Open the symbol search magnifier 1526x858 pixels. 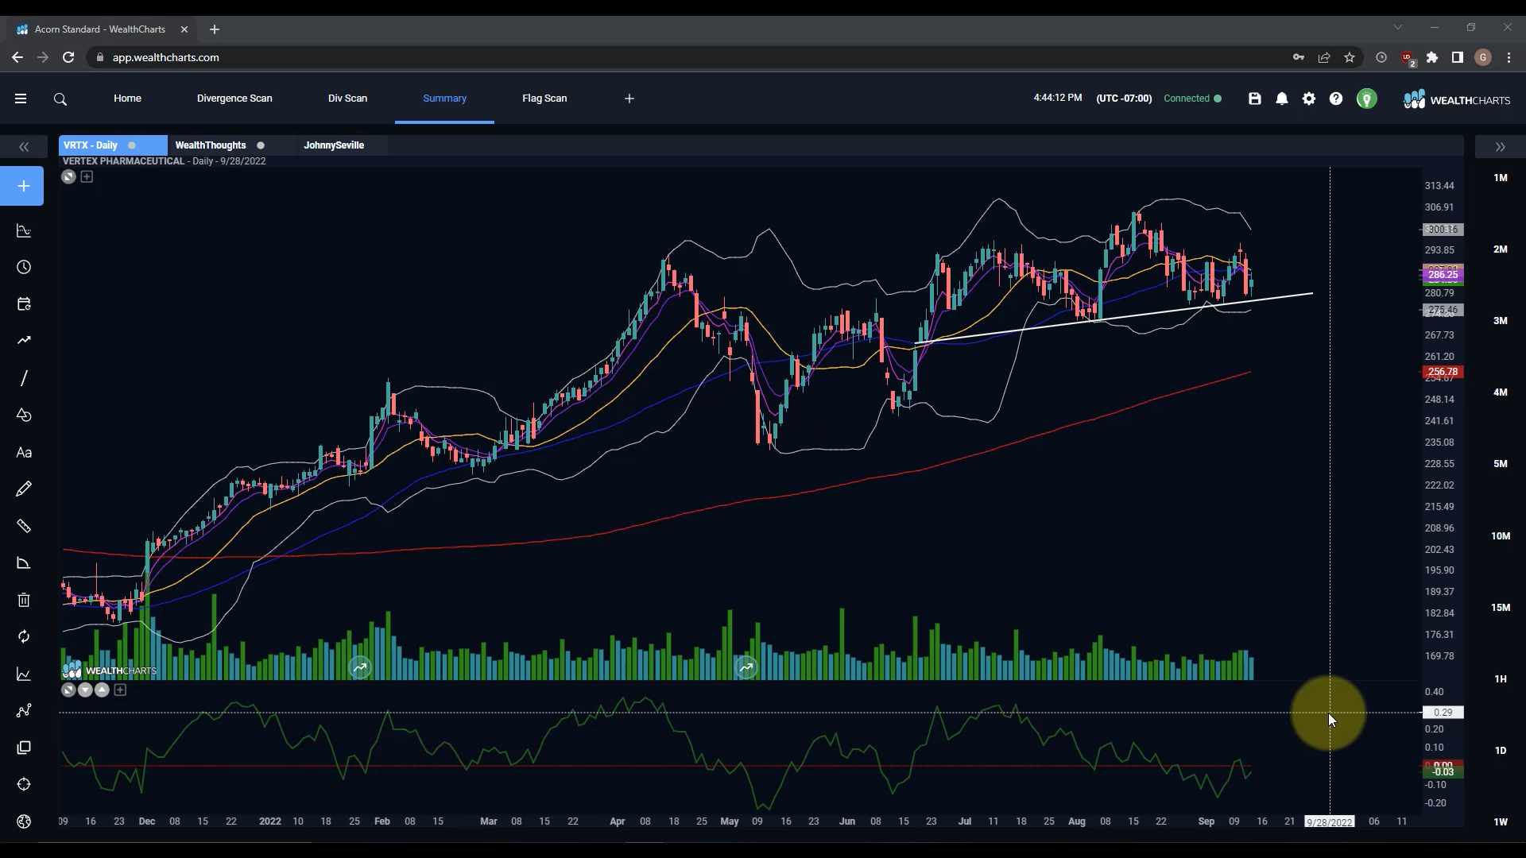coord(60,99)
